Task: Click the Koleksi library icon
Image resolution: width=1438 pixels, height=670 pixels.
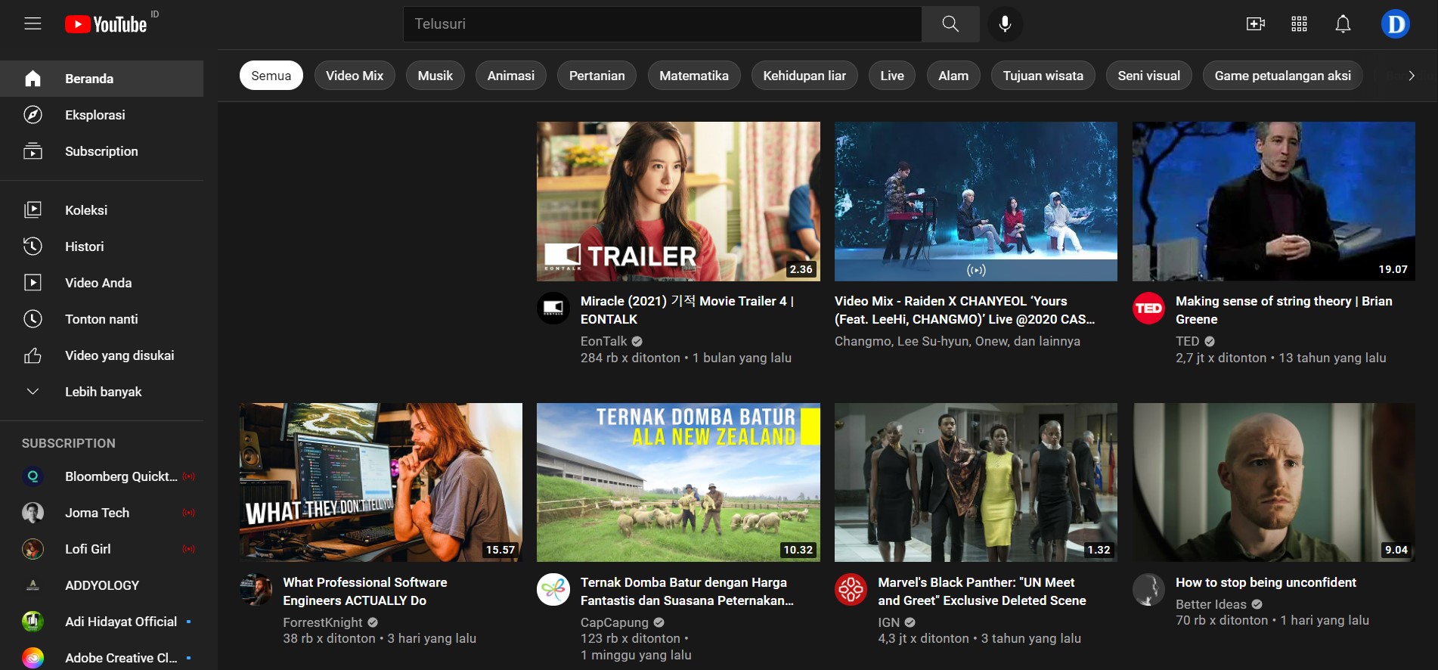Action: click(33, 210)
